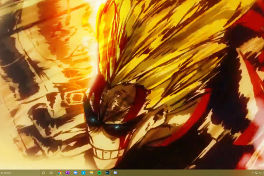Open the Zoom app icon
Screen dimensions: 264x176
pyautogui.click(x=76, y=173)
